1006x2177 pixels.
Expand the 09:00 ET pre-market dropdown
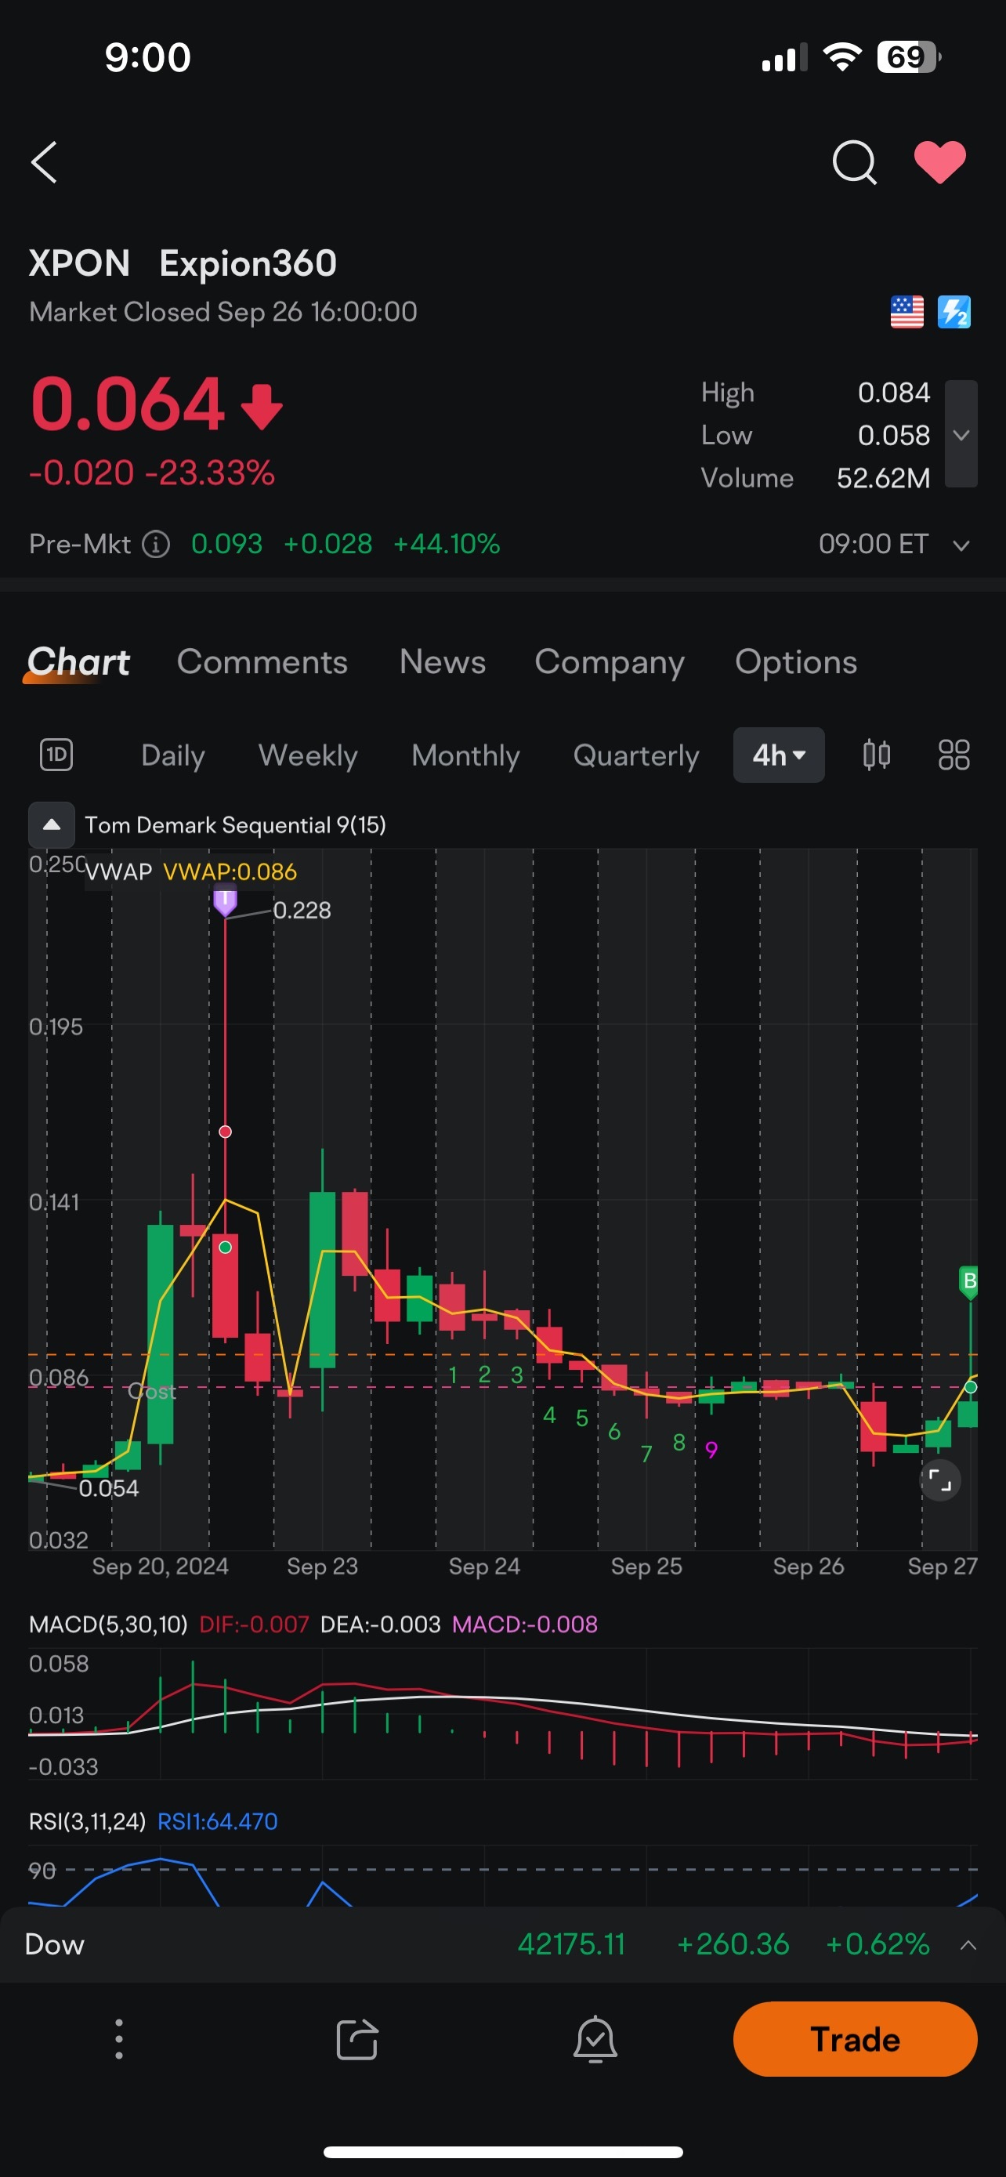pos(961,545)
